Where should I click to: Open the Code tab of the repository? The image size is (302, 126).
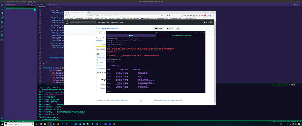(100, 33)
